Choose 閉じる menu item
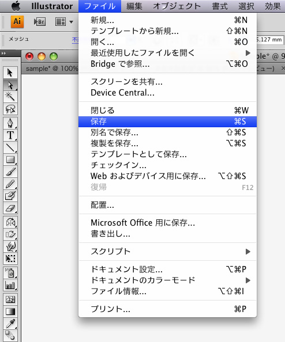285x342 pixels. coord(167,111)
